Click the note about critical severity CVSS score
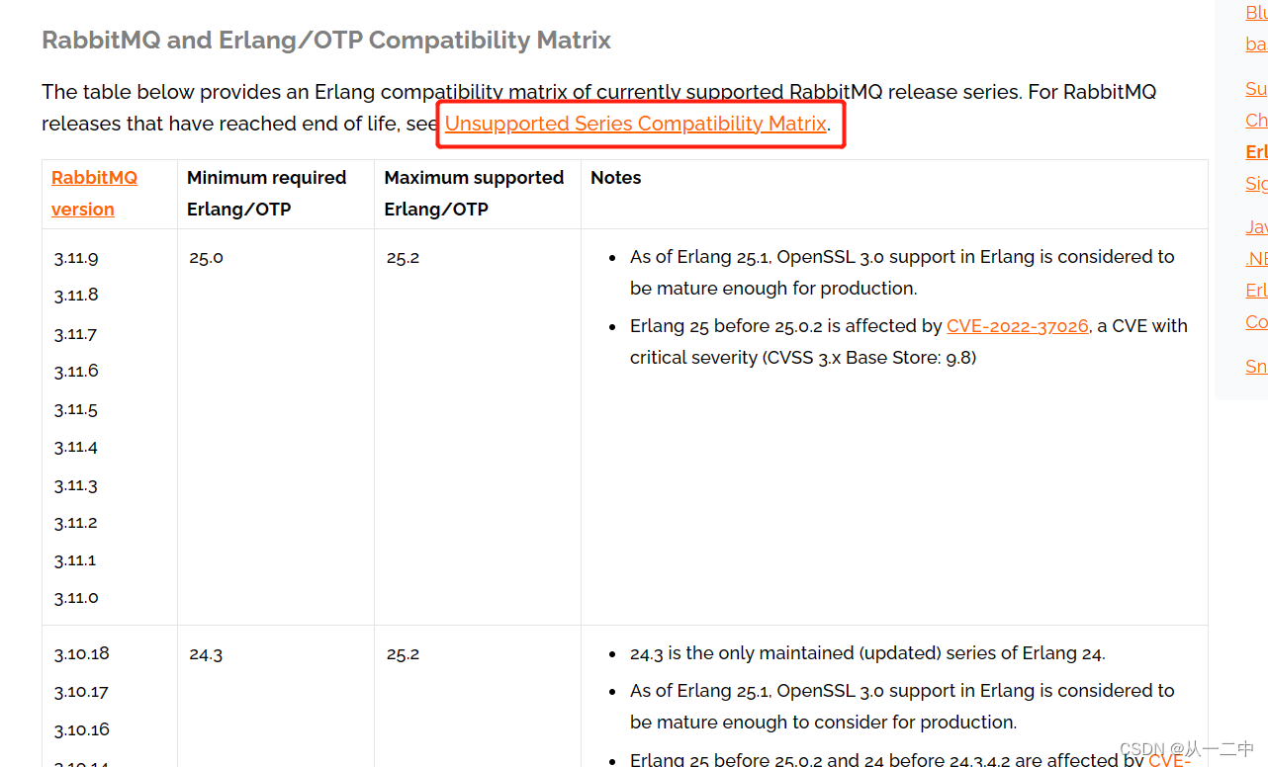This screenshot has width=1268, height=767. click(x=909, y=342)
